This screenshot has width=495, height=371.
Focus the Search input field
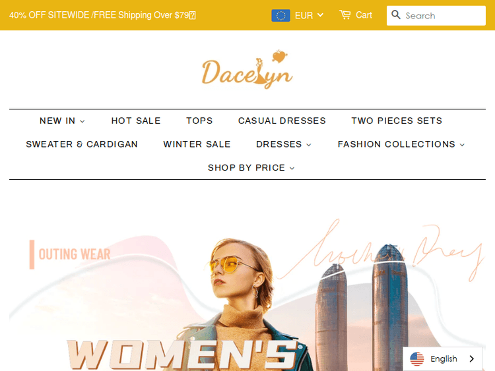click(436, 15)
